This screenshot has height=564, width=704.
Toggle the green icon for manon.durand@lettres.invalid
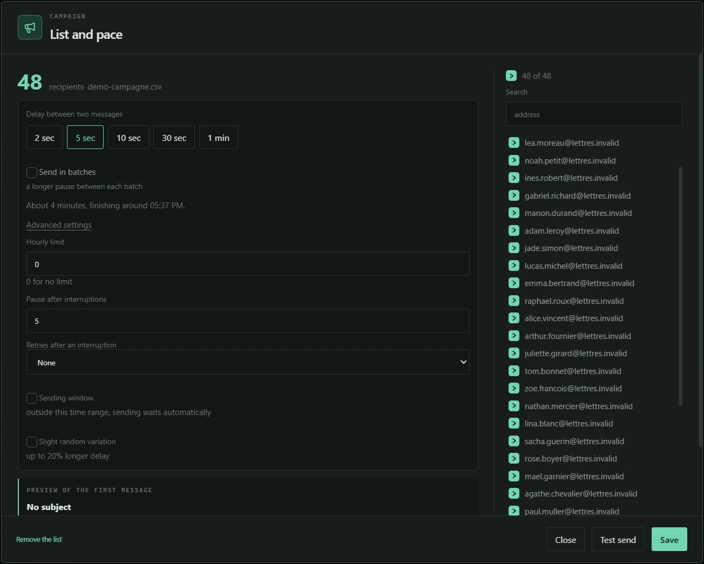[514, 213]
